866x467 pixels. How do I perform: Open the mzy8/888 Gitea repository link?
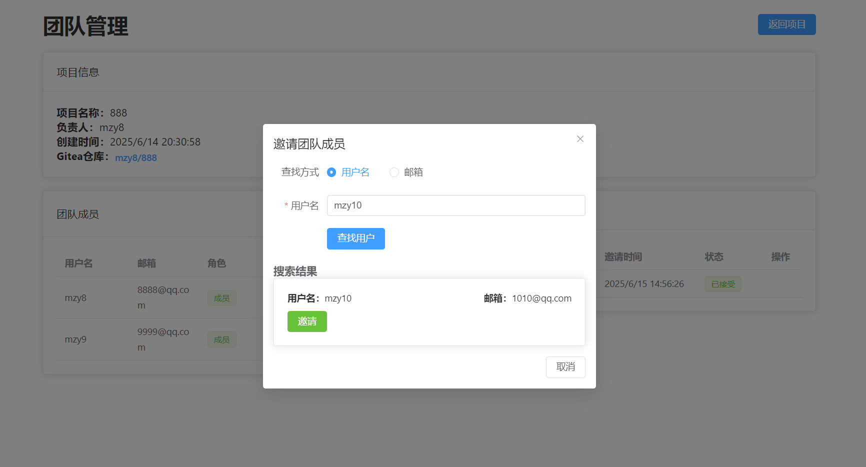(x=136, y=157)
